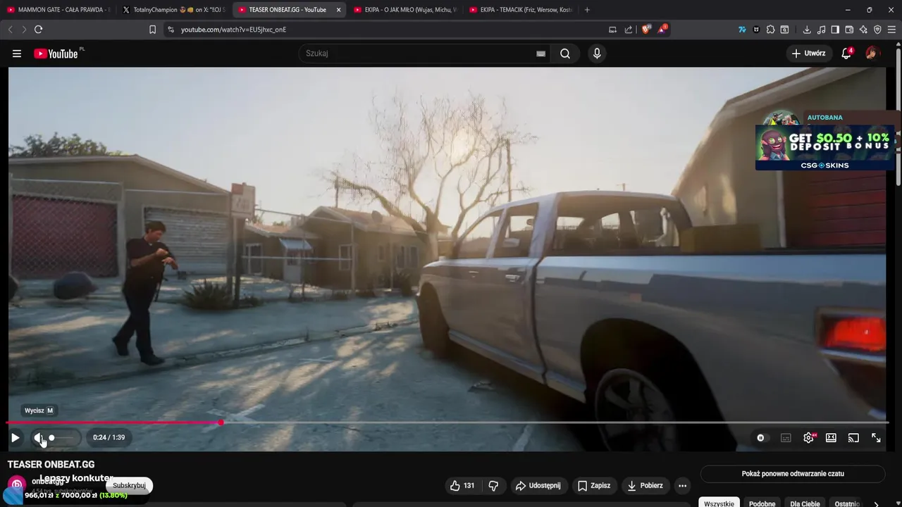This screenshot has height=507, width=902.
Task: Switch to EKIPA - TEMACIK tab
Action: [x=520, y=10]
